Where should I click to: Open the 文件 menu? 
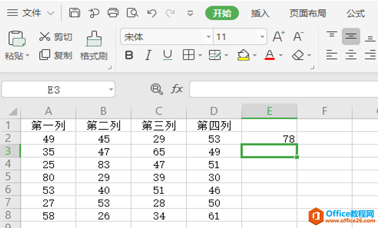32,13
